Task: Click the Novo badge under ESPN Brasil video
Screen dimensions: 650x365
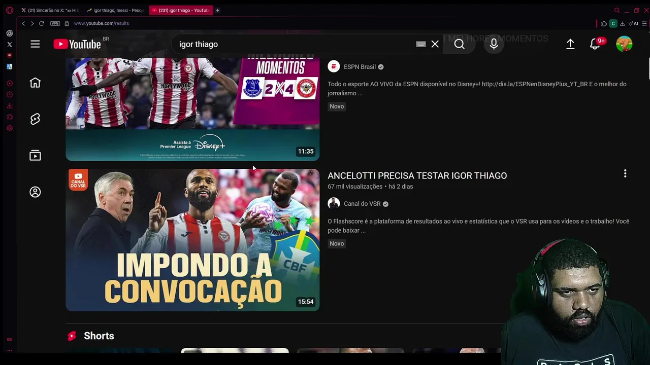Action: pyautogui.click(x=337, y=106)
